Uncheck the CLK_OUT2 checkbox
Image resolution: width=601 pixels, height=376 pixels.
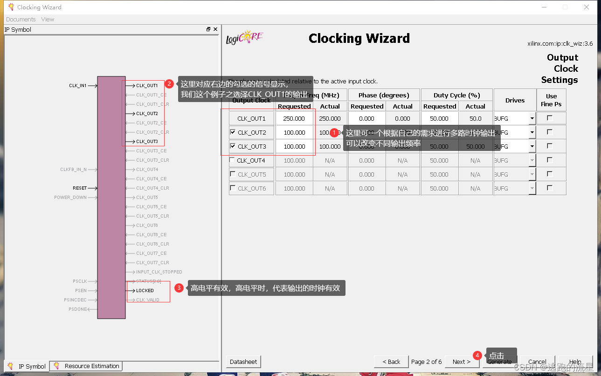coord(233,132)
